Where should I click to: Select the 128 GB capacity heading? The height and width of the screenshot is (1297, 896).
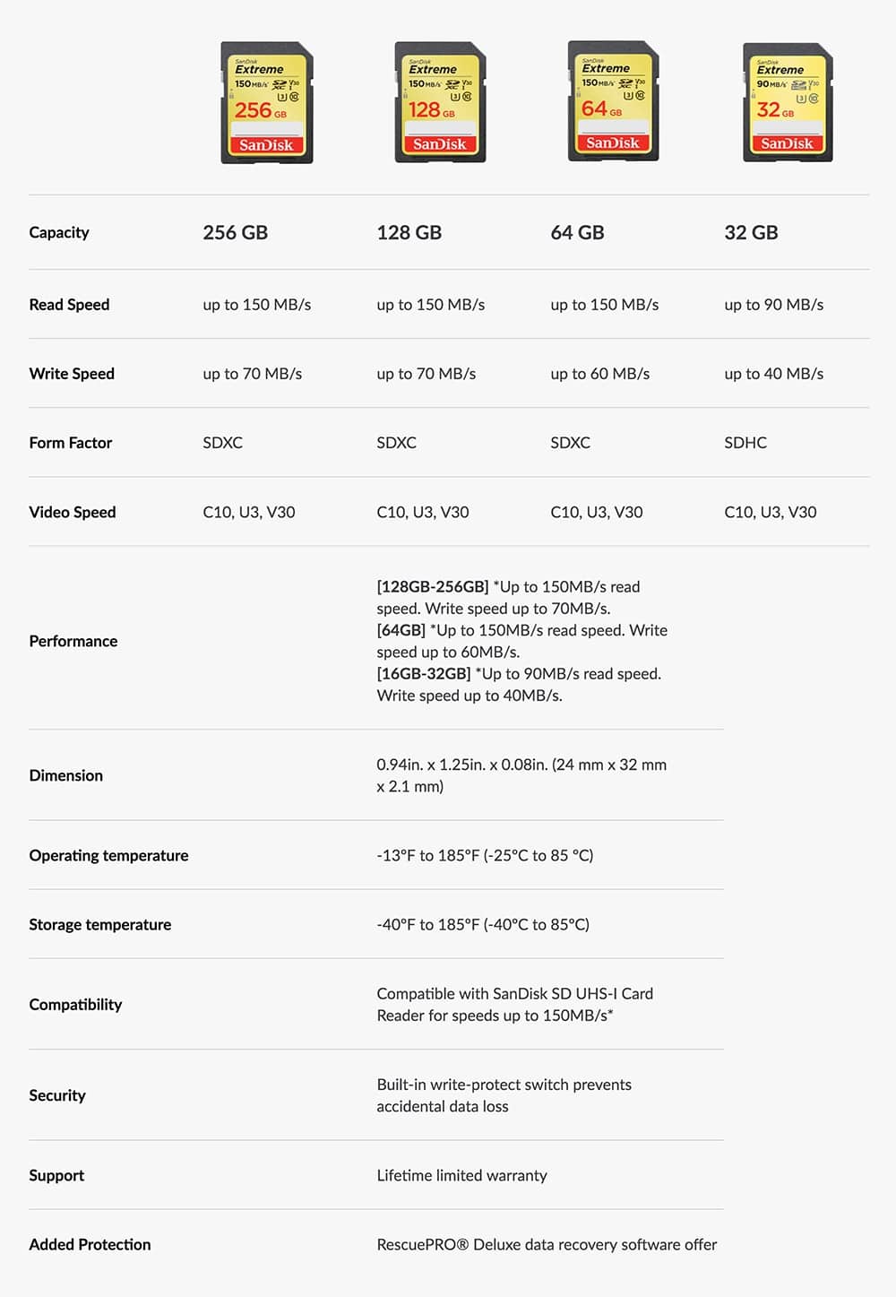pos(409,232)
